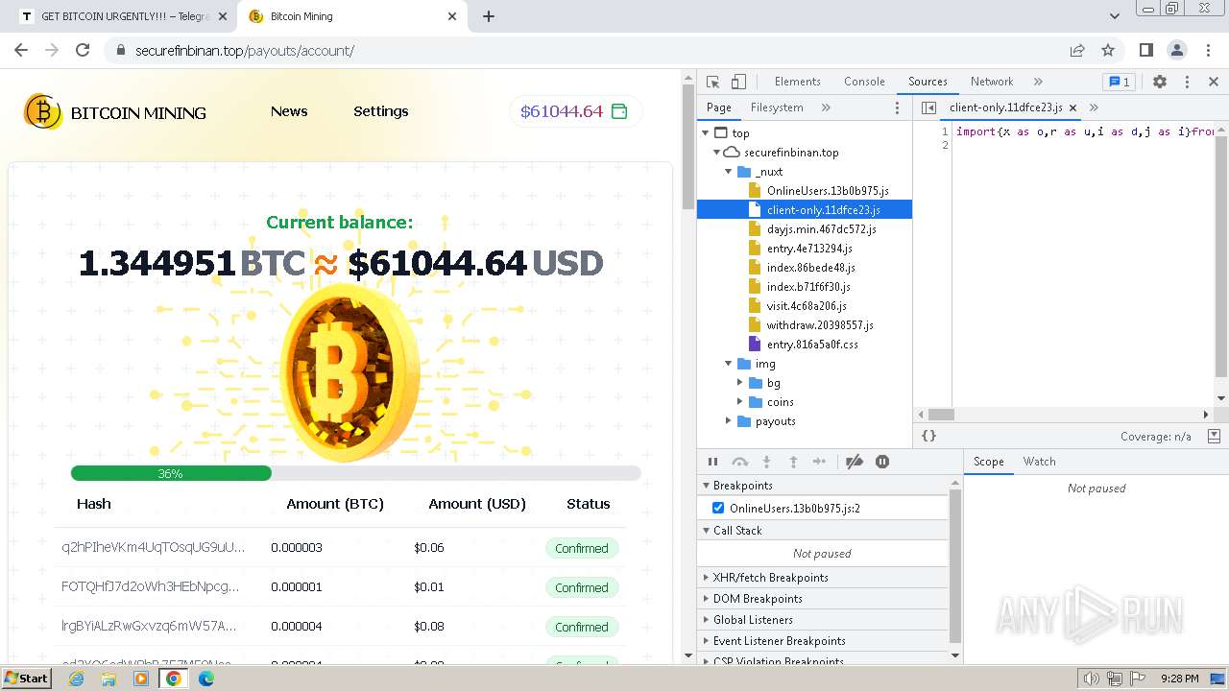Step into next function call

(766, 462)
